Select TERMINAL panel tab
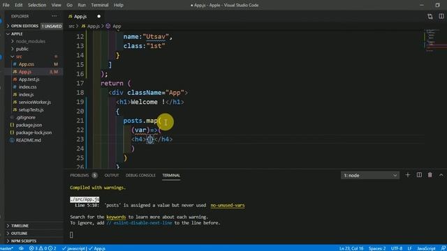The height and width of the screenshot is (251, 447). (x=171, y=175)
